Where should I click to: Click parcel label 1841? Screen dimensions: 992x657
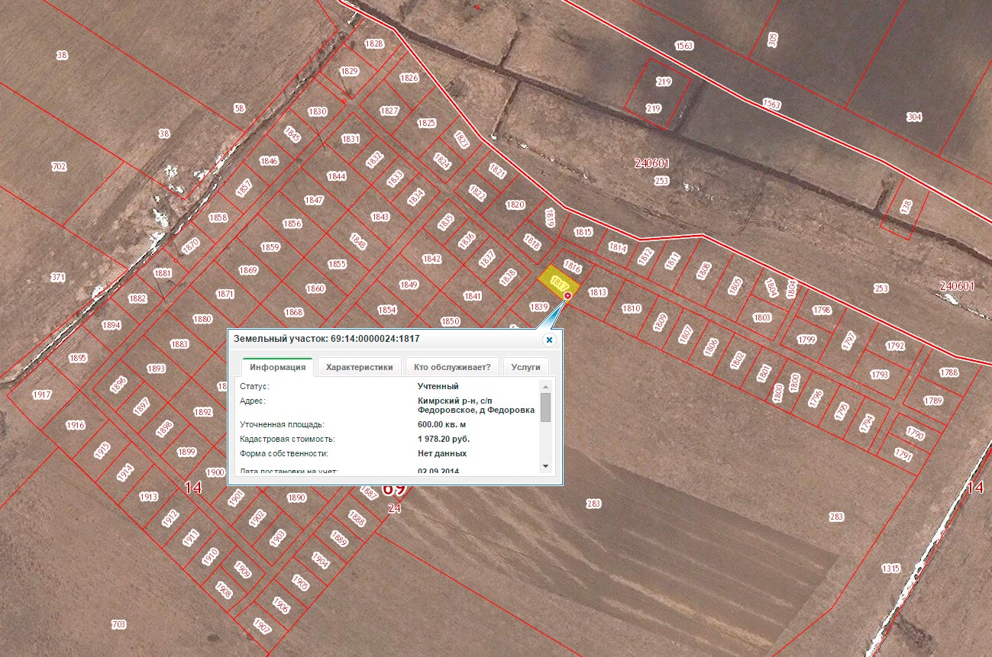(x=472, y=296)
